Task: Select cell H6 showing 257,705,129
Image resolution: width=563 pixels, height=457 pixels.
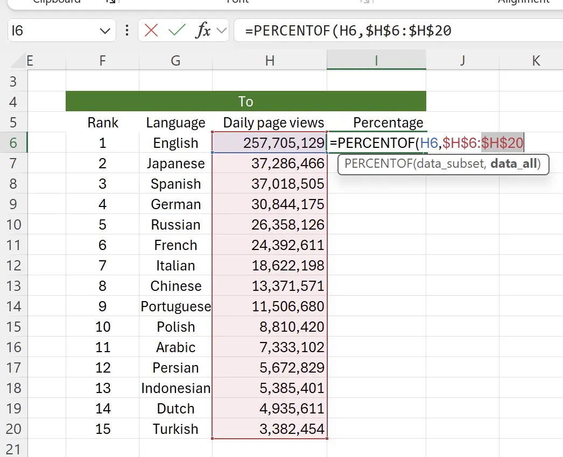Action: coord(270,142)
